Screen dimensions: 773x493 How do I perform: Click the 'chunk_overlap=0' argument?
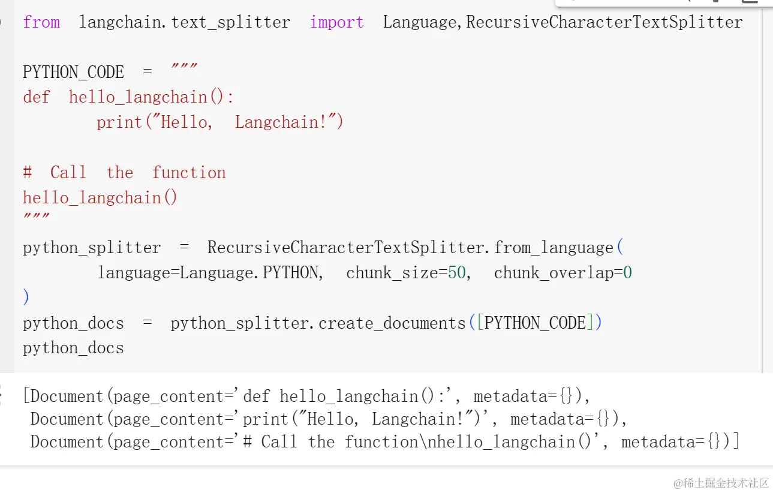tap(563, 273)
